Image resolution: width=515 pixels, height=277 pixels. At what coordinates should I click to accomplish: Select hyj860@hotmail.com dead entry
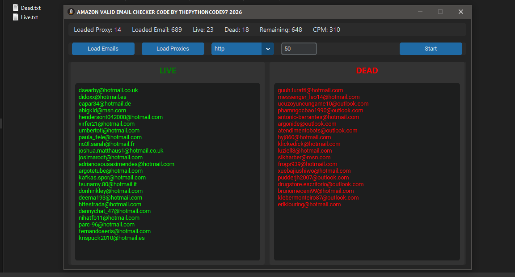(x=304, y=137)
